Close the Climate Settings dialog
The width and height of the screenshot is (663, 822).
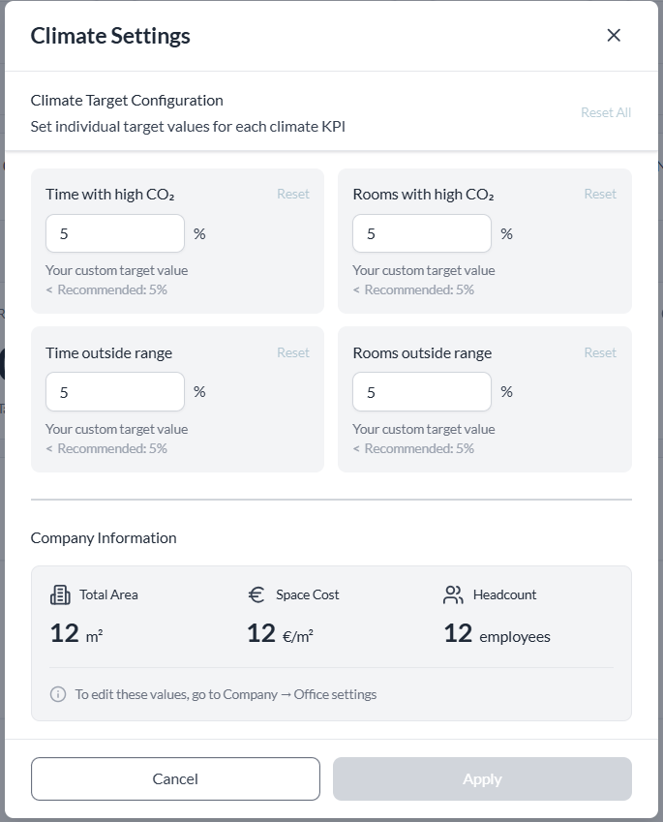(614, 36)
